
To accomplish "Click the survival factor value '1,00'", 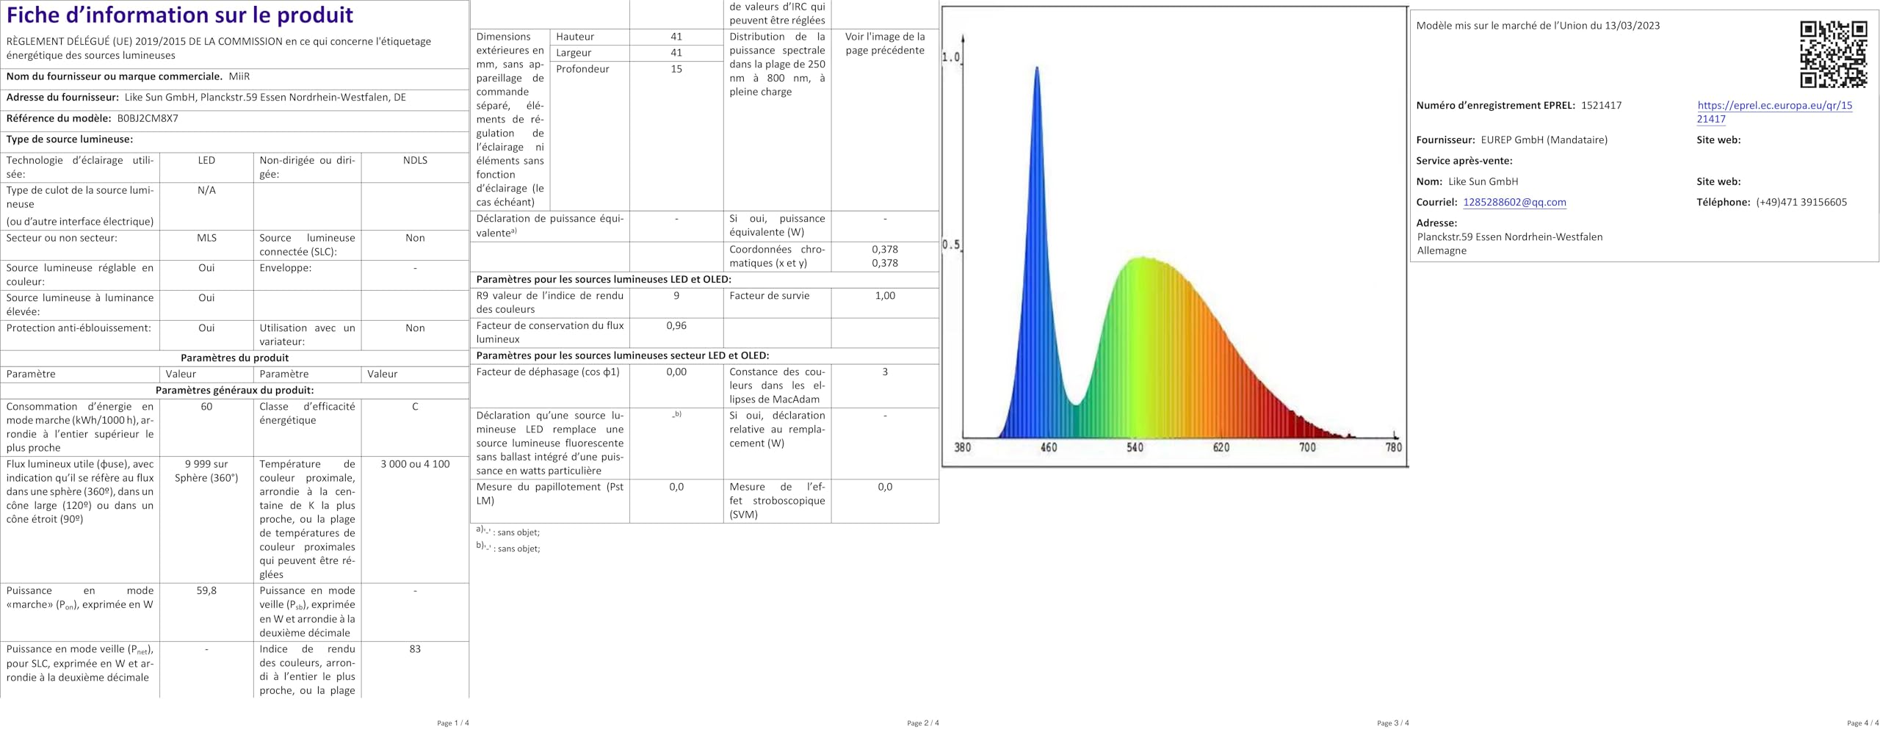I will coord(885,296).
